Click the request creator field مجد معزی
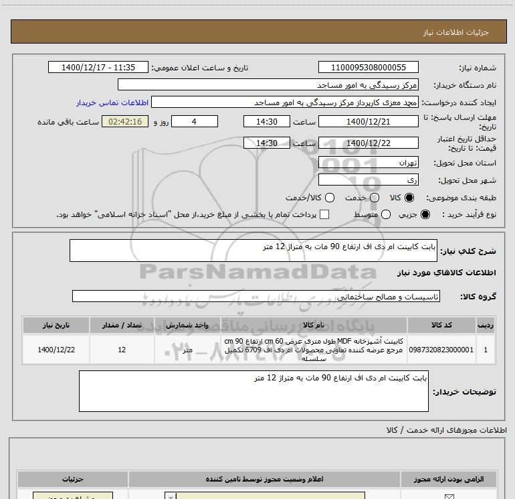This screenshot has height=499, width=515. [x=285, y=102]
